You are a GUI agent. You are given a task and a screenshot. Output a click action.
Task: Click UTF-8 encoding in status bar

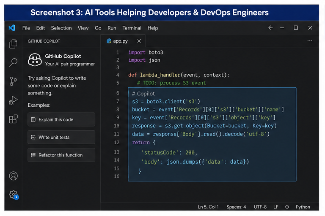coord(260,207)
